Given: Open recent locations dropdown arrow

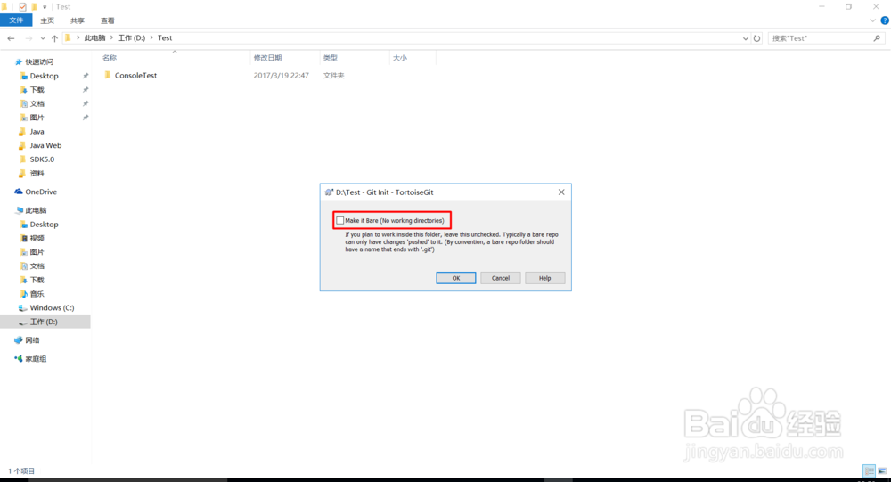Looking at the screenshot, I should click(43, 38).
